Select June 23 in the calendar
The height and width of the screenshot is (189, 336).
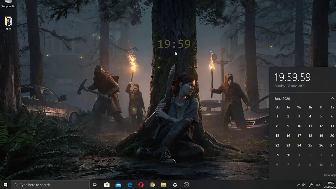point(288,145)
